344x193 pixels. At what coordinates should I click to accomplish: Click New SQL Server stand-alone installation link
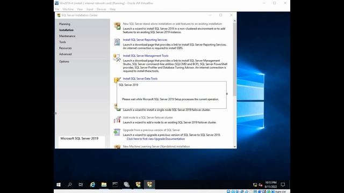point(173,24)
